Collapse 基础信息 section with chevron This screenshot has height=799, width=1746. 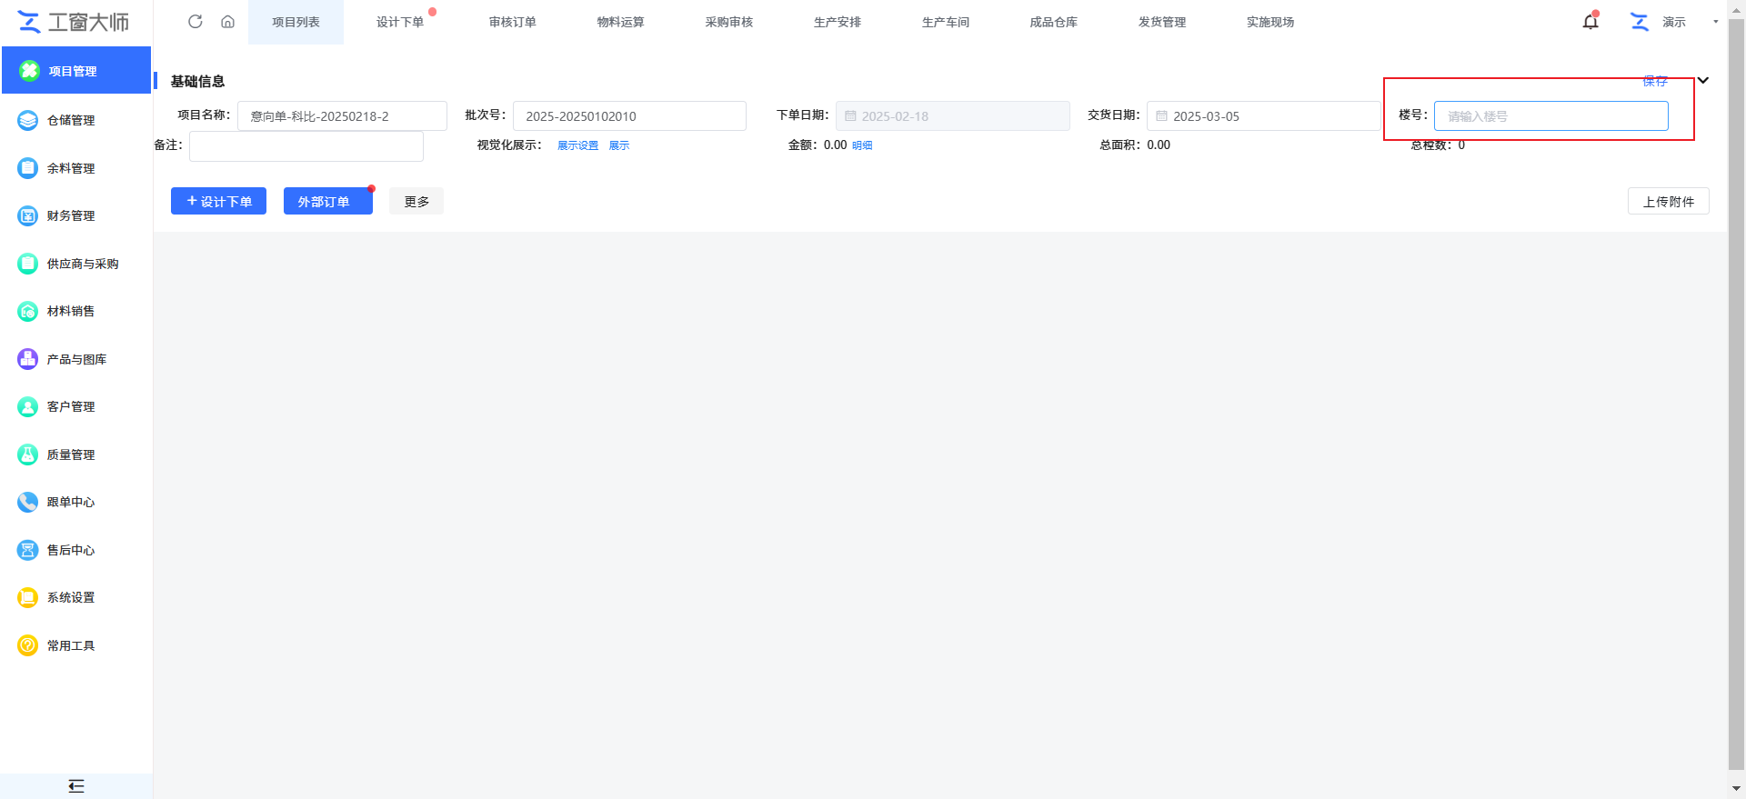click(1703, 80)
